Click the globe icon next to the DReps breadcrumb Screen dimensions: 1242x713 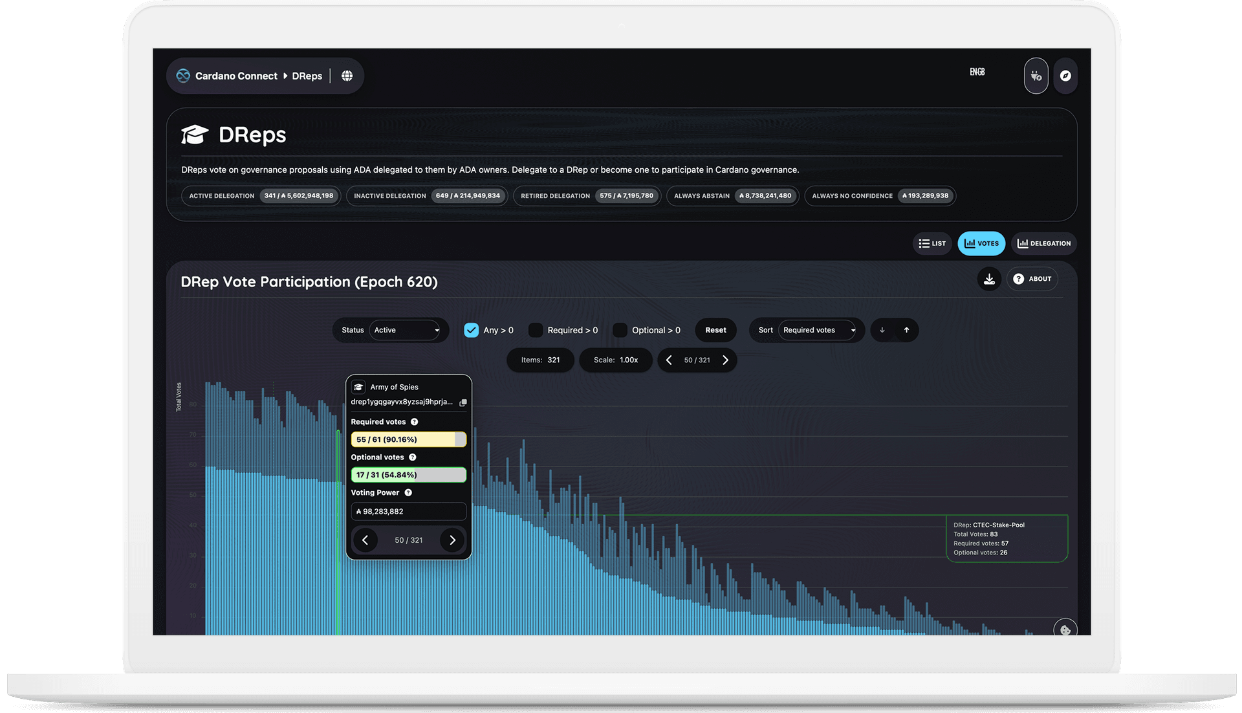347,76
